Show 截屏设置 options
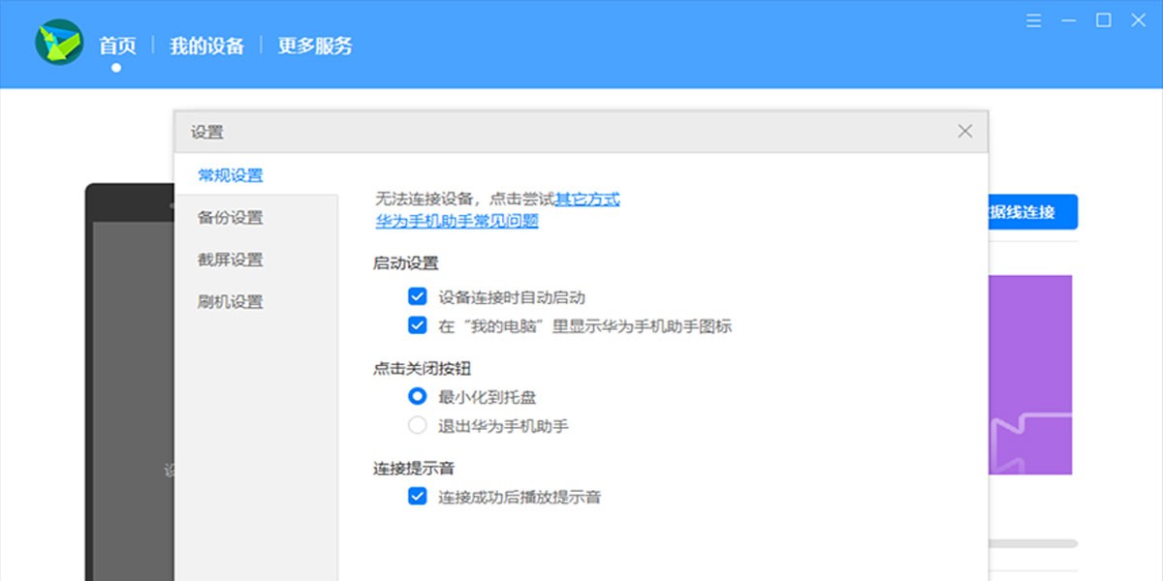Image resolution: width=1163 pixels, height=581 pixels. coord(231,260)
